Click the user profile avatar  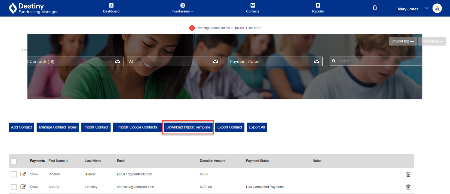pyautogui.click(x=437, y=8)
